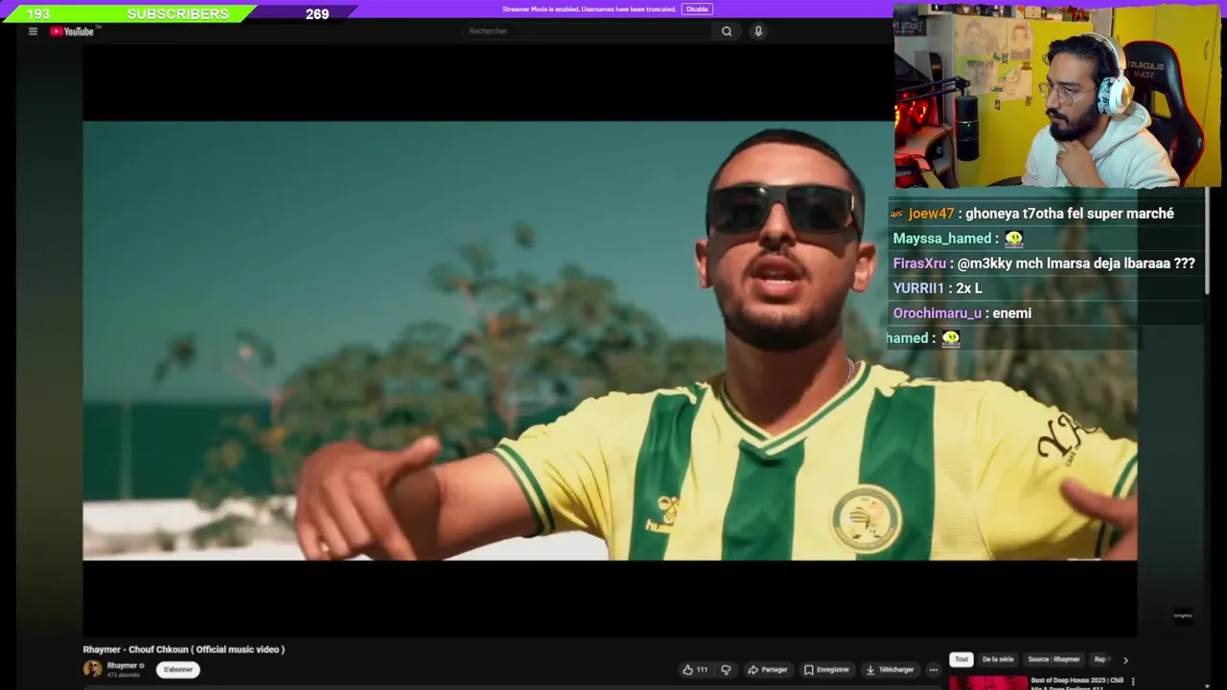This screenshot has height=690, width=1227.
Task: Save the video with Enregistrer
Action: click(826, 670)
